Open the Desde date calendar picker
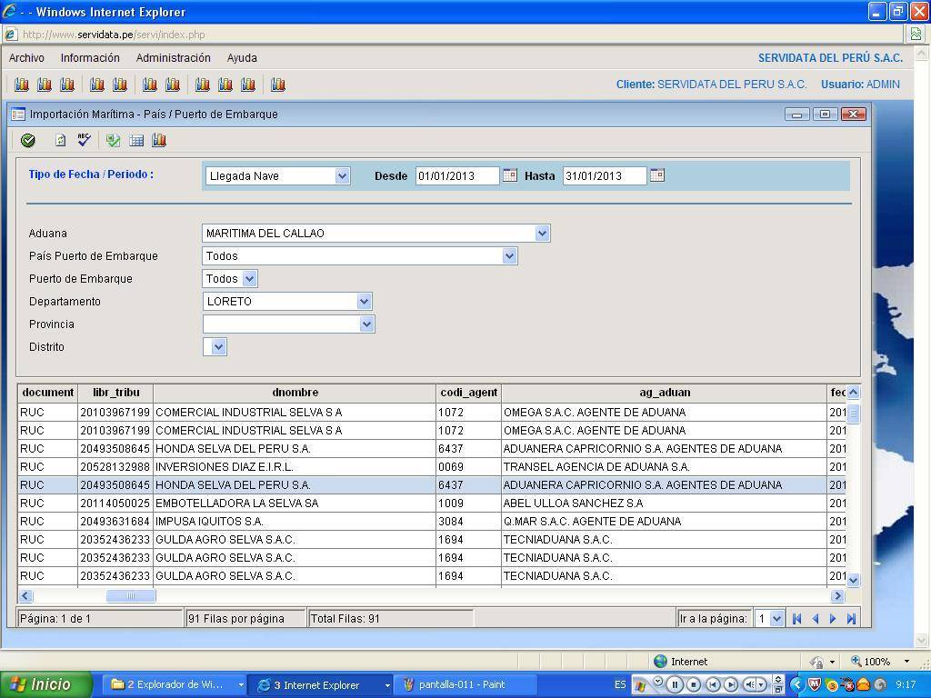 (510, 175)
